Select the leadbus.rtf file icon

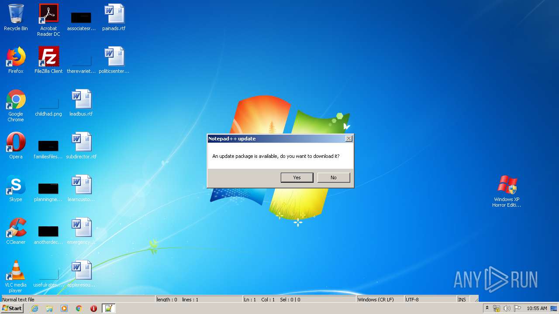(81, 103)
